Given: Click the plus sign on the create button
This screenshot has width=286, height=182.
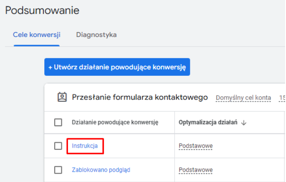Looking at the screenshot, I should (x=51, y=67).
